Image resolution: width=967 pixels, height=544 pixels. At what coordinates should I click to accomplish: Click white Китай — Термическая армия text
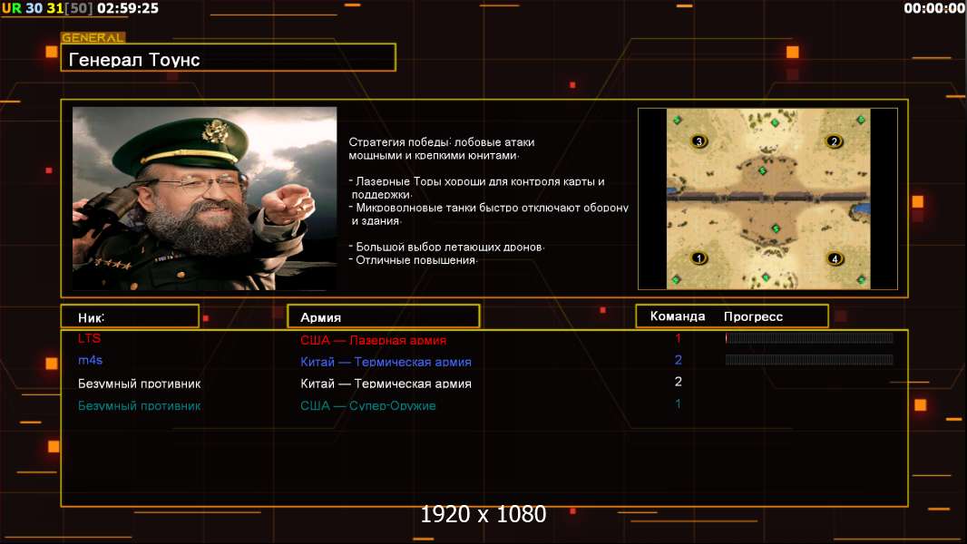386,384
